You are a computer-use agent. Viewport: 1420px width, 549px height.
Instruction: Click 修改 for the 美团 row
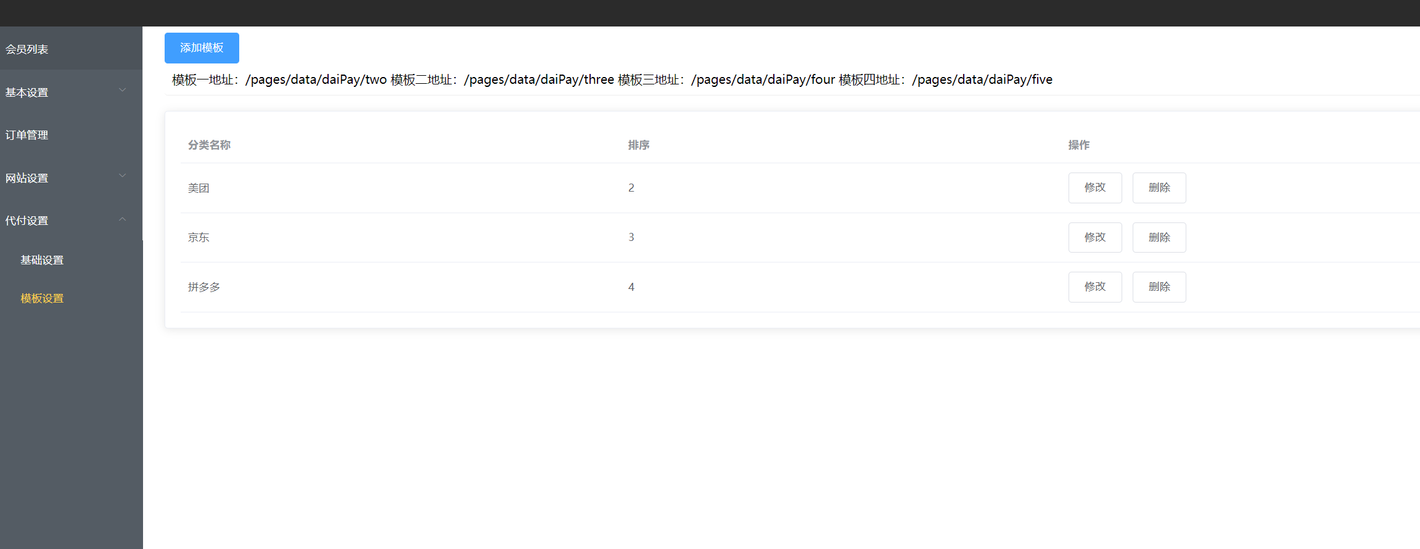click(1094, 188)
